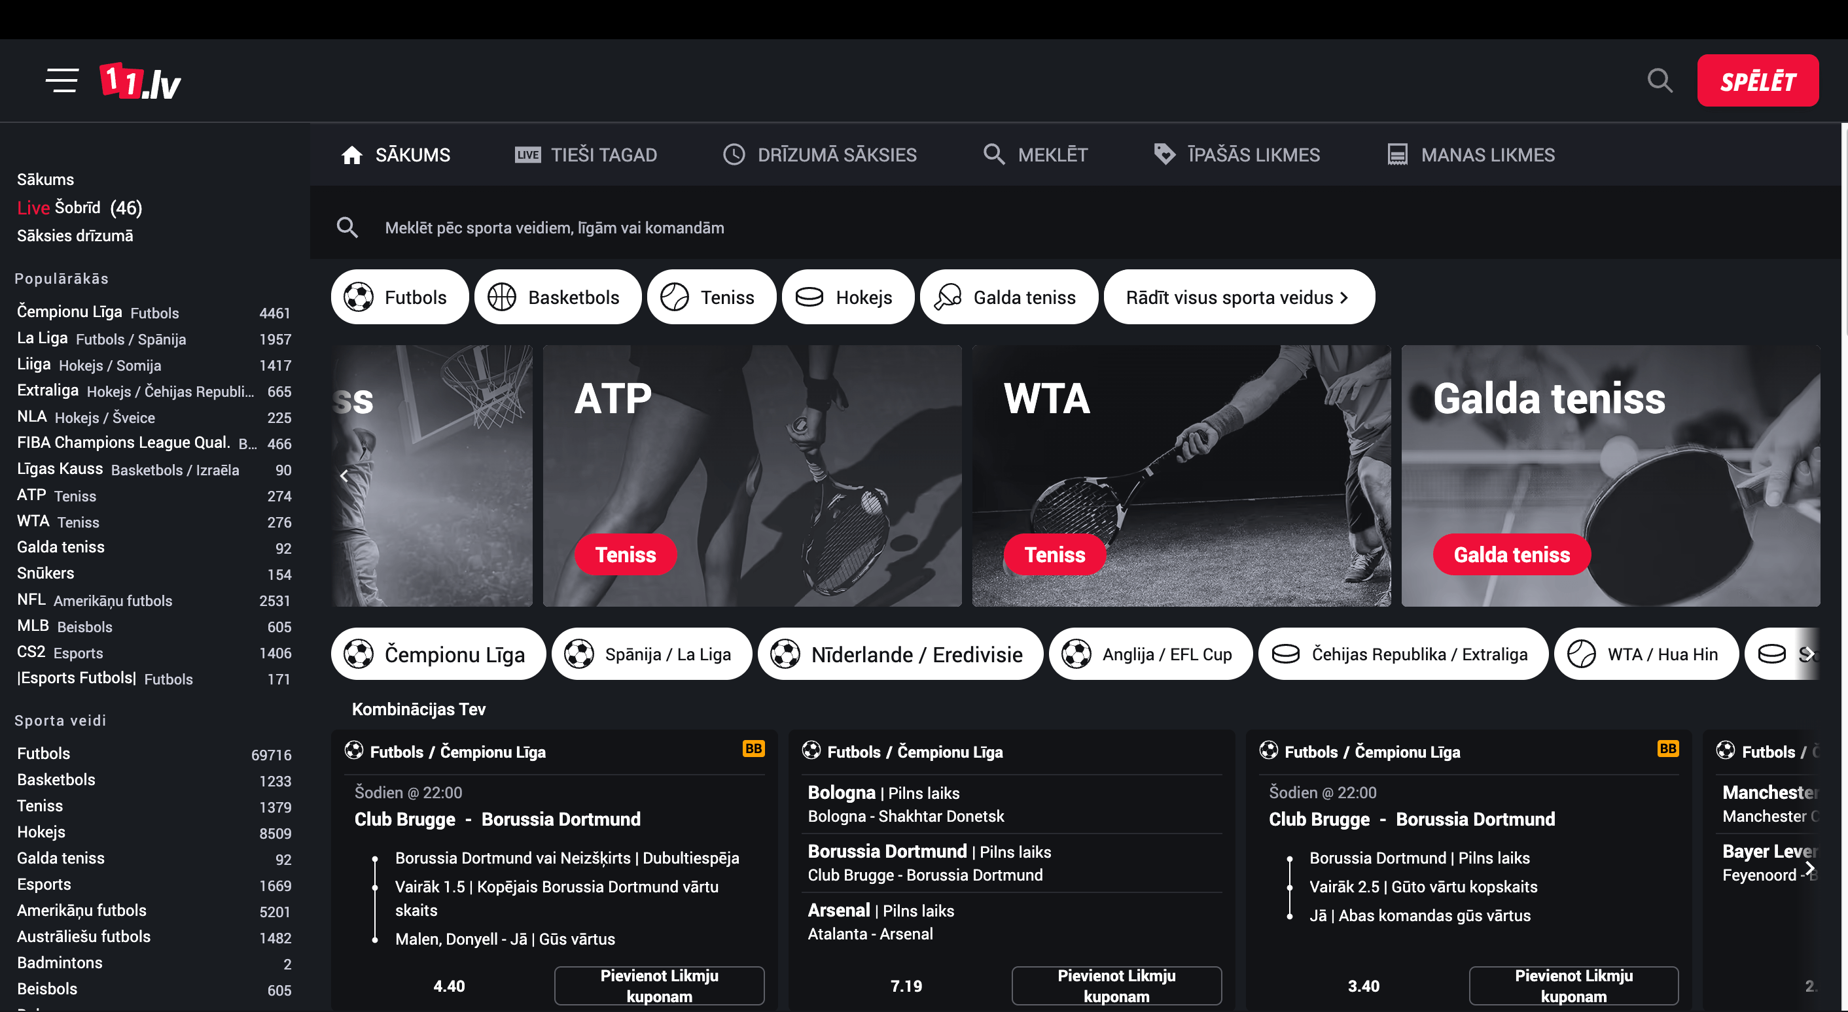1848x1012 pixels.
Task: Open Čempionu Līga Futbols in sidebar
Action: pyautogui.click(x=154, y=312)
